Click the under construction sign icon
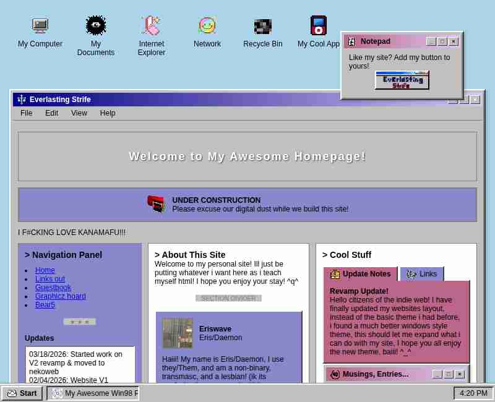 coord(156,204)
